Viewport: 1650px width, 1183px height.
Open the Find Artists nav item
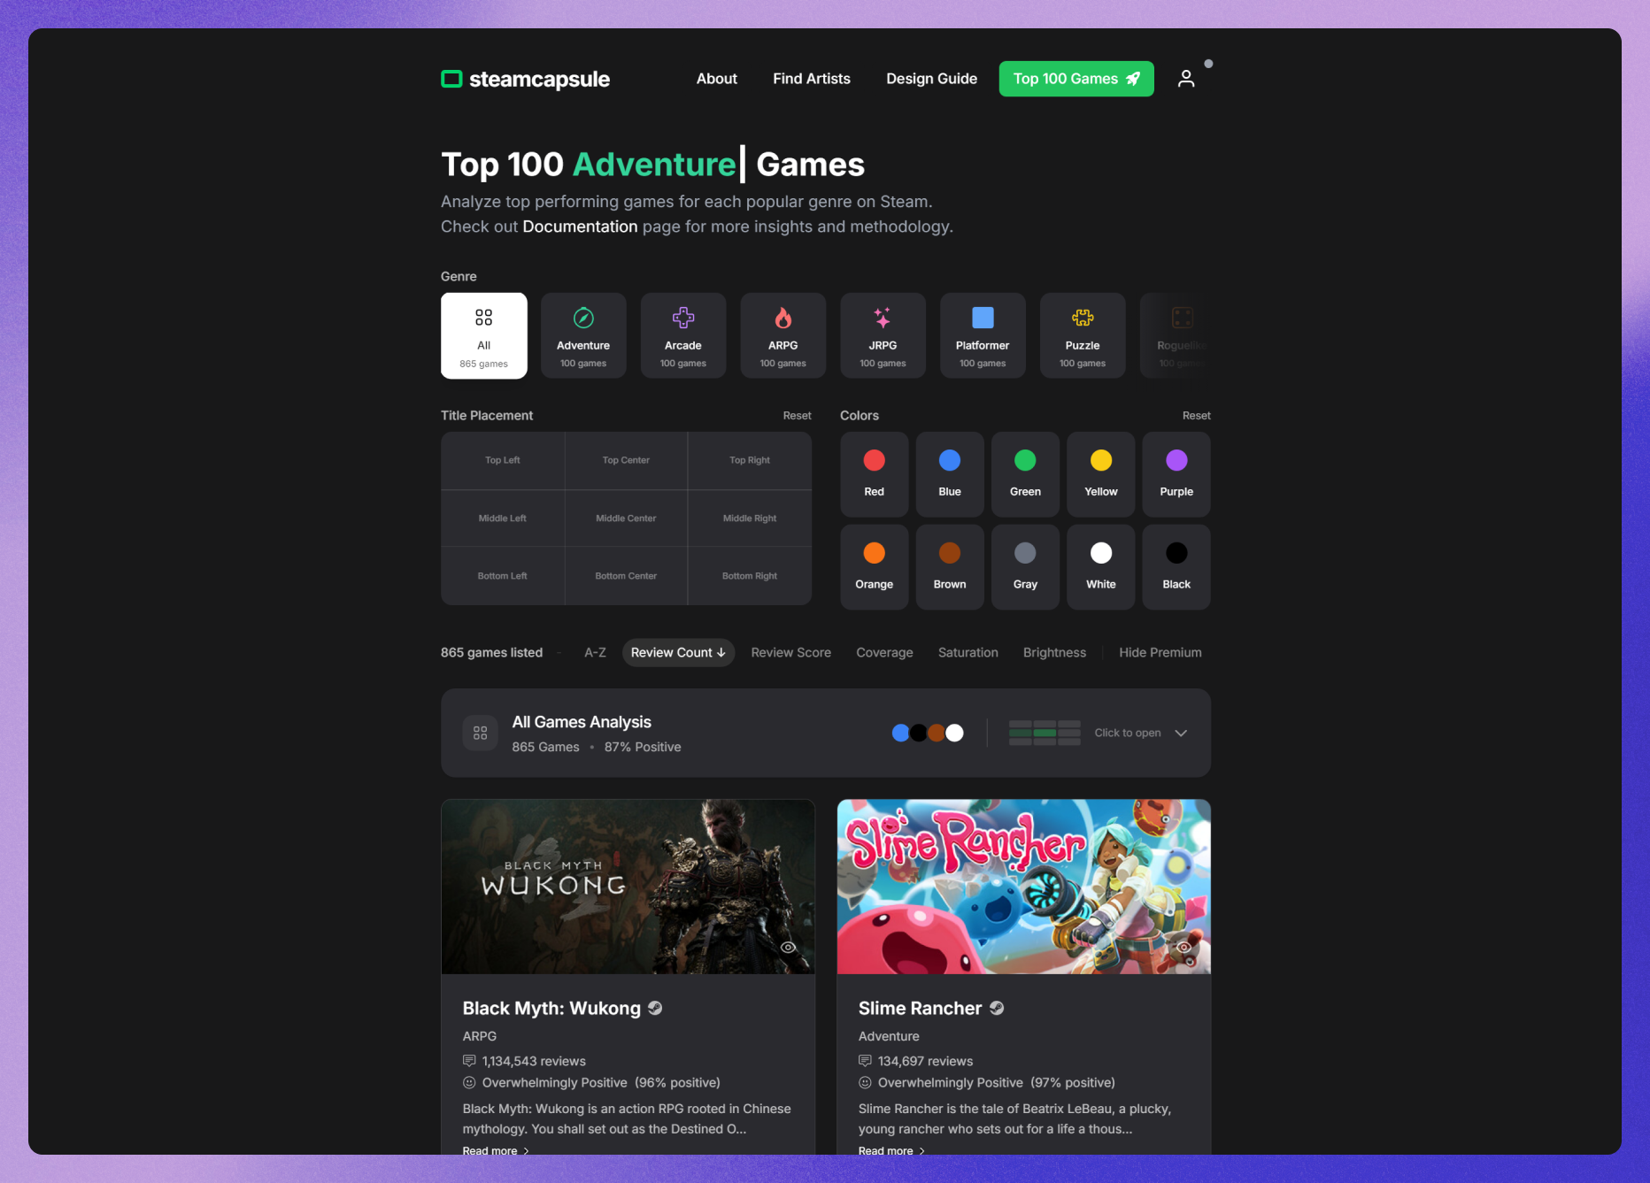click(811, 79)
